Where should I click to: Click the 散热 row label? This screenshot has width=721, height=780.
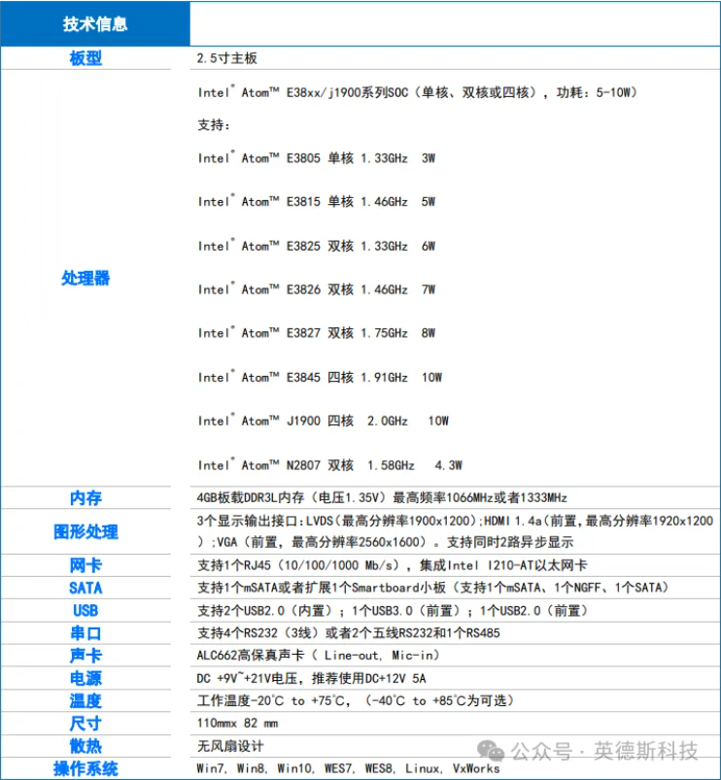pyautogui.click(x=86, y=746)
